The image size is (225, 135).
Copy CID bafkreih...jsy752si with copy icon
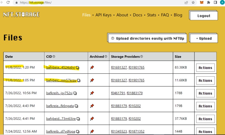(75, 93)
